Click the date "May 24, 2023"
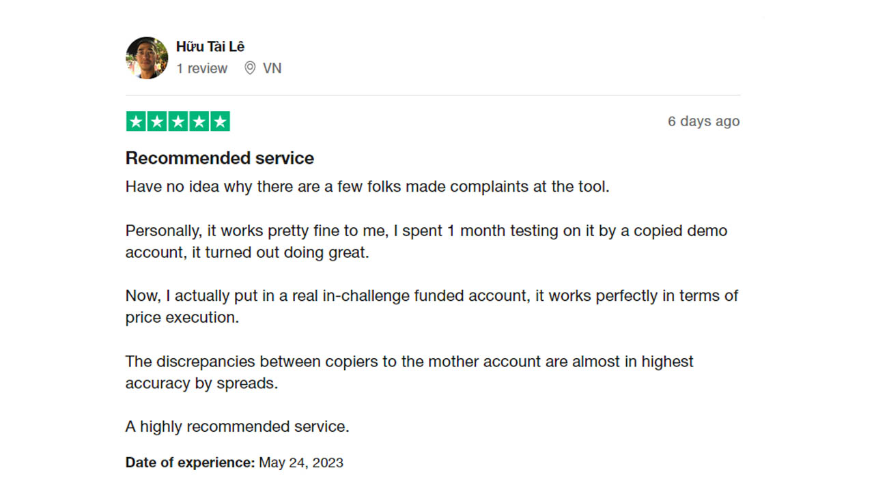The height and width of the screenshot is (498, 874). (301, 463)
